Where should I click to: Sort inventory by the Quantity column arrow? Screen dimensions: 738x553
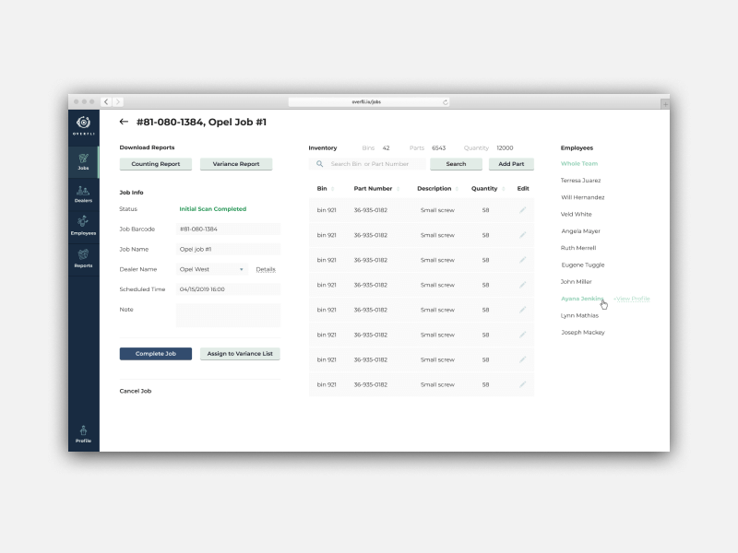tap(504, 189)
